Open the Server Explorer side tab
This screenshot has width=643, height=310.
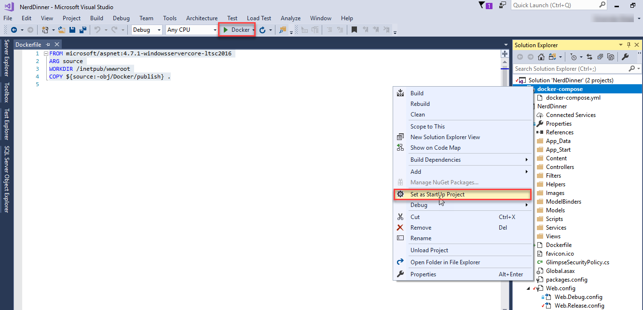(7, 58)
